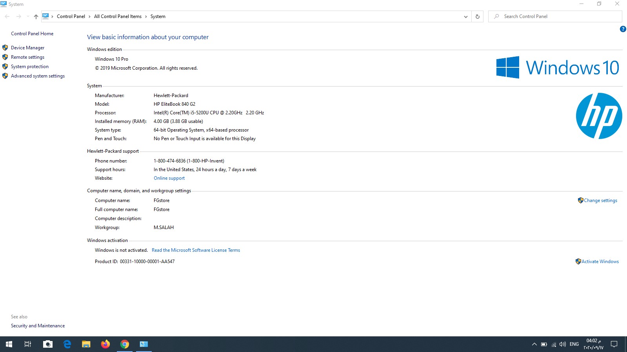The width and height of the screenshot is (627, 352).
Task: Click Change settings for computer name
Action: click(600, 200)
